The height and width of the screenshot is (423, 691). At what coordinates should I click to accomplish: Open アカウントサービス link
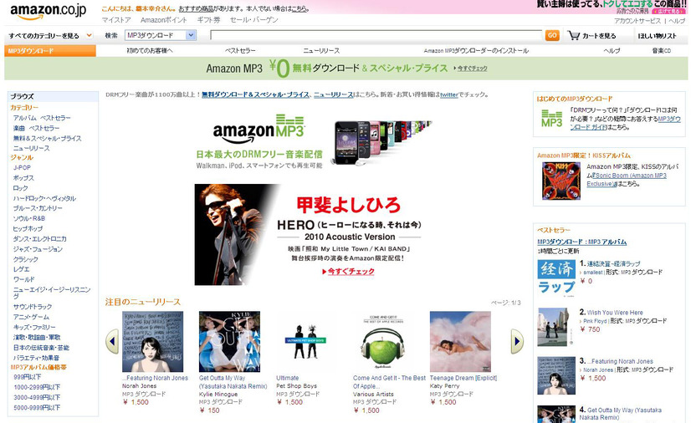pos(637,21)
